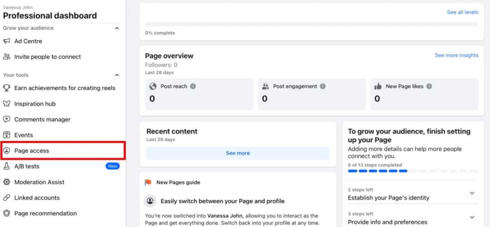The height and width of the screenshot is (227, 490).
Task: Click the Ad Centre megaphone icon
Action: tap(6, 41)
